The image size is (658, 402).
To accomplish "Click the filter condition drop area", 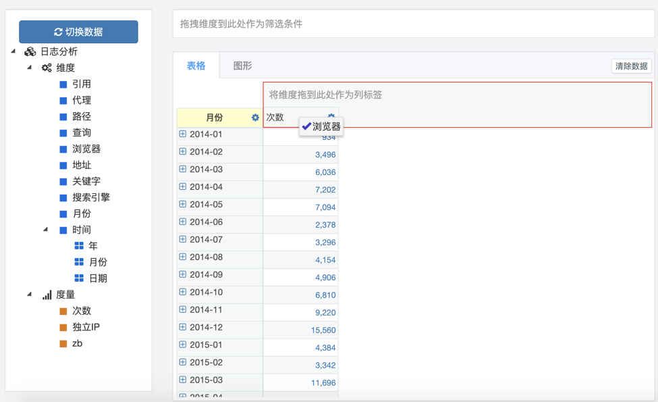I will click(x=414, y=24).
